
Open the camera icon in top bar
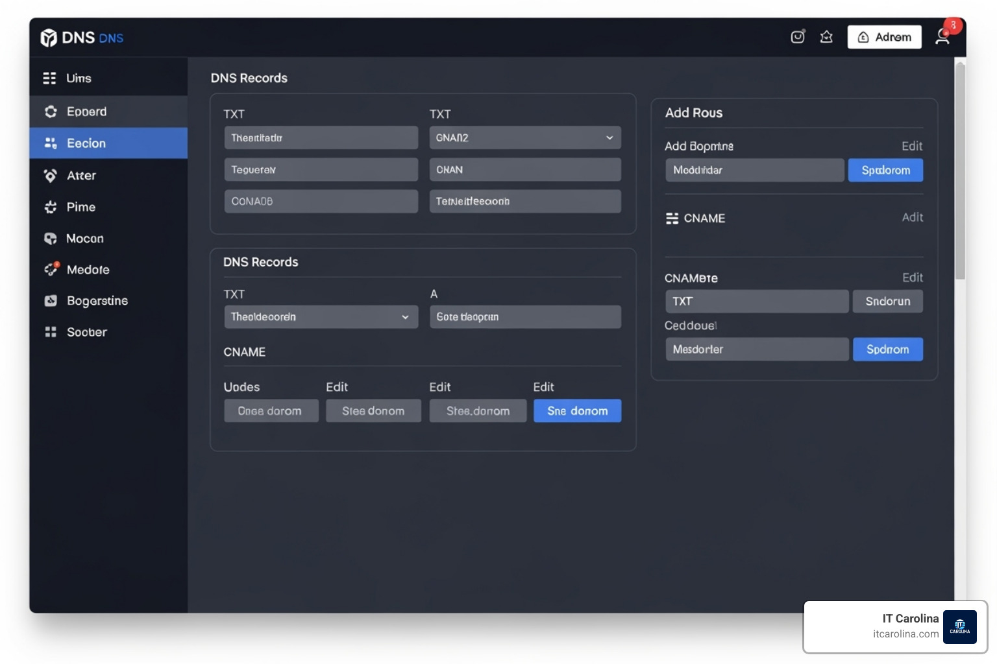pos(798,37)
